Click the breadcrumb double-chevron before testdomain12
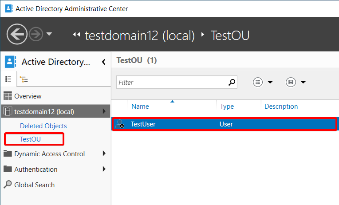 tap(76, 34)
